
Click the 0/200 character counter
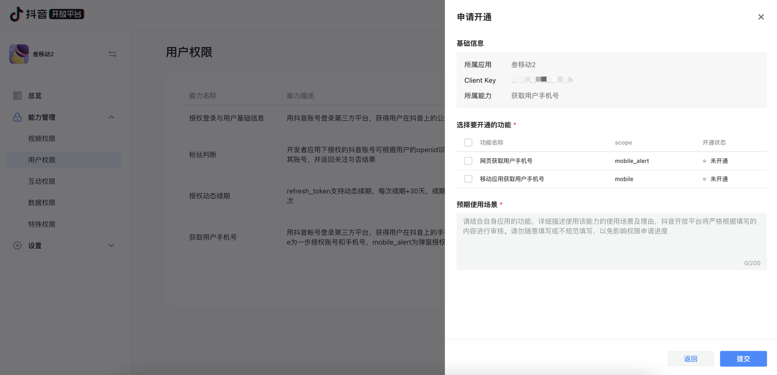pyautogui.click(x=752, y=263)
